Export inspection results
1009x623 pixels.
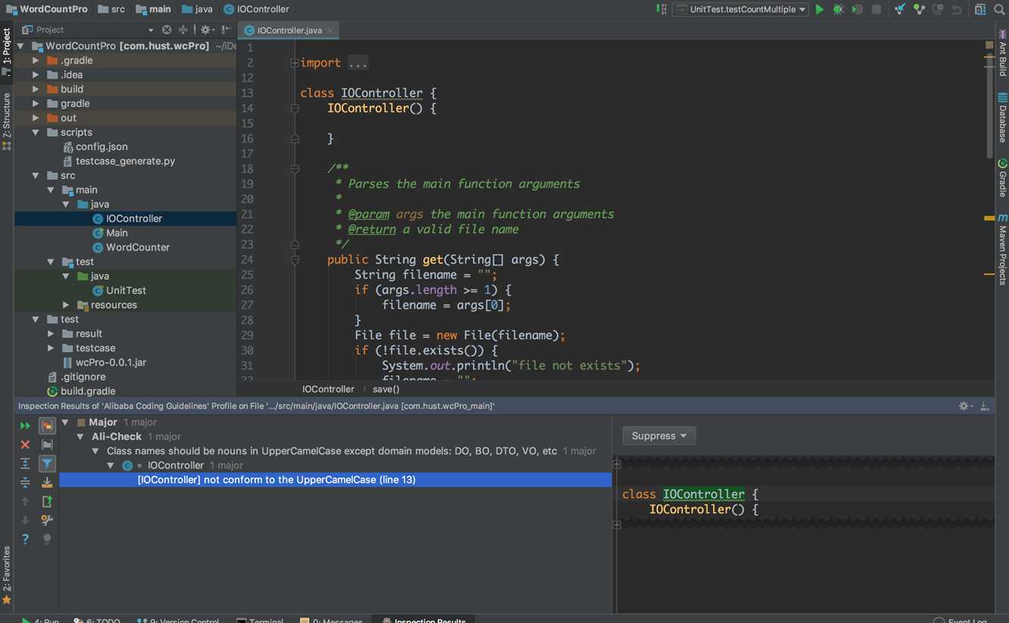click(47, 501)
